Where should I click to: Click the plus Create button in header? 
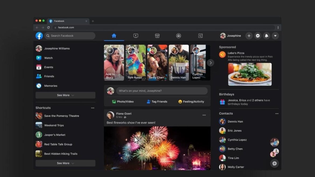(x=249, y=36)
